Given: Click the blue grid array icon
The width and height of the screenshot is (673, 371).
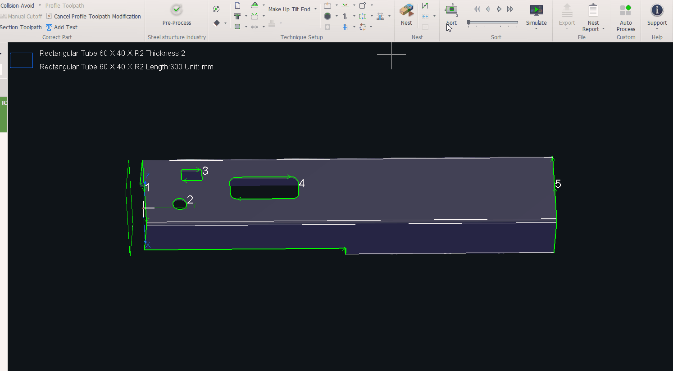Looking at the screenshot, I should click(x=345, y=27).
